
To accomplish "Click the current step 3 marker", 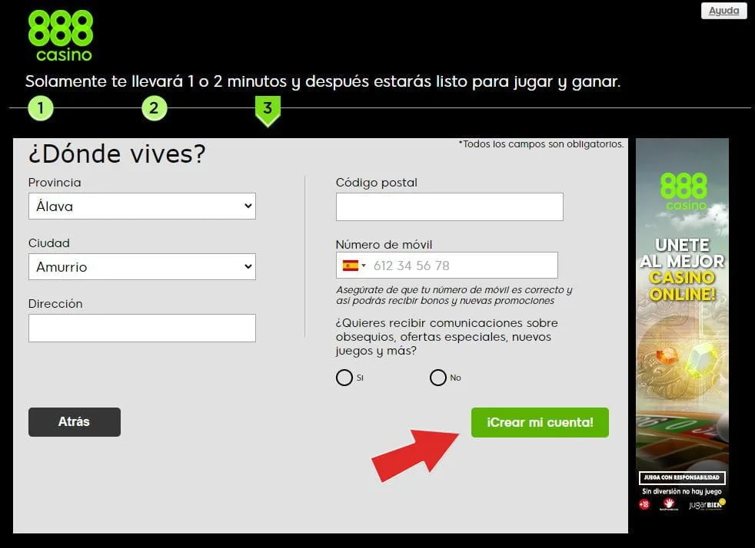I will pyautogui.click(x=268, y=111).
